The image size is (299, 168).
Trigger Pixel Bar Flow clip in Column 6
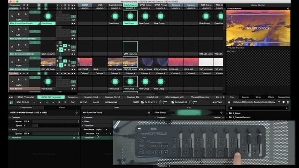(x=160, y=82)
